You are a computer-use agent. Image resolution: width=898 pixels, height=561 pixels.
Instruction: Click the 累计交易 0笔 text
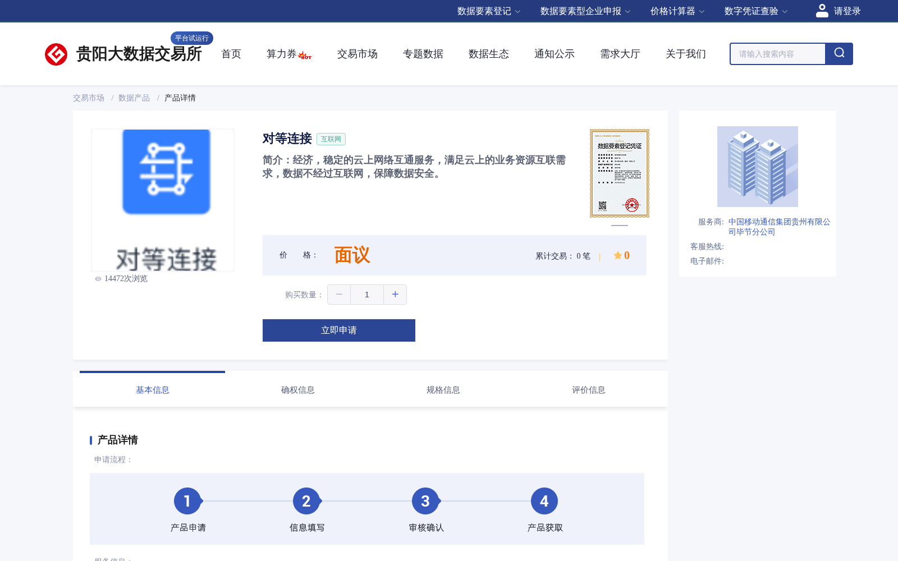coord(563,256)
